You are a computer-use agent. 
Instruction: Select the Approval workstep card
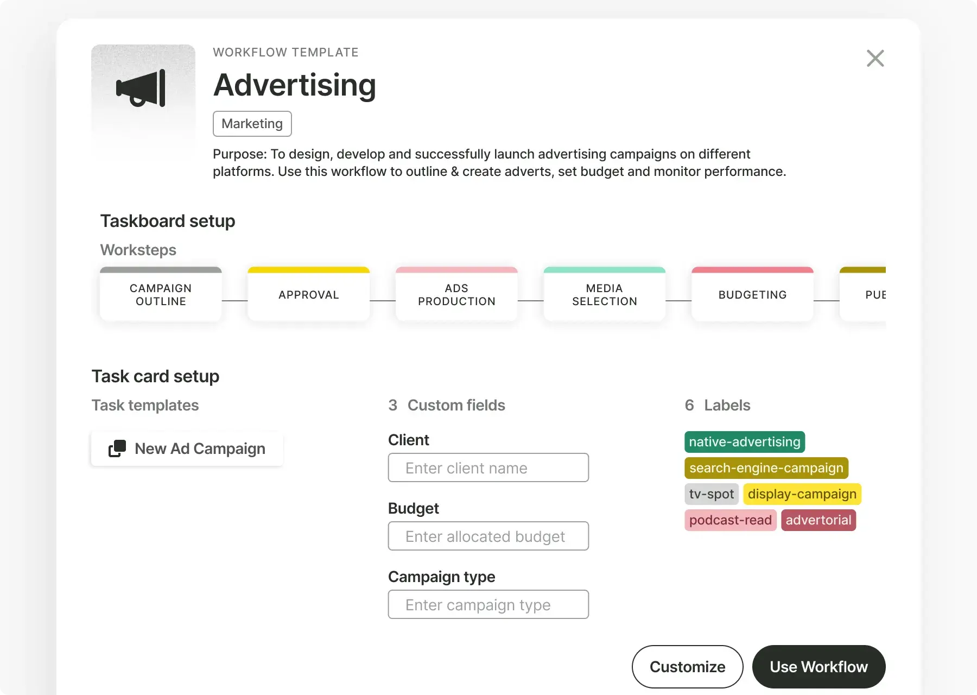coord(308,295)
